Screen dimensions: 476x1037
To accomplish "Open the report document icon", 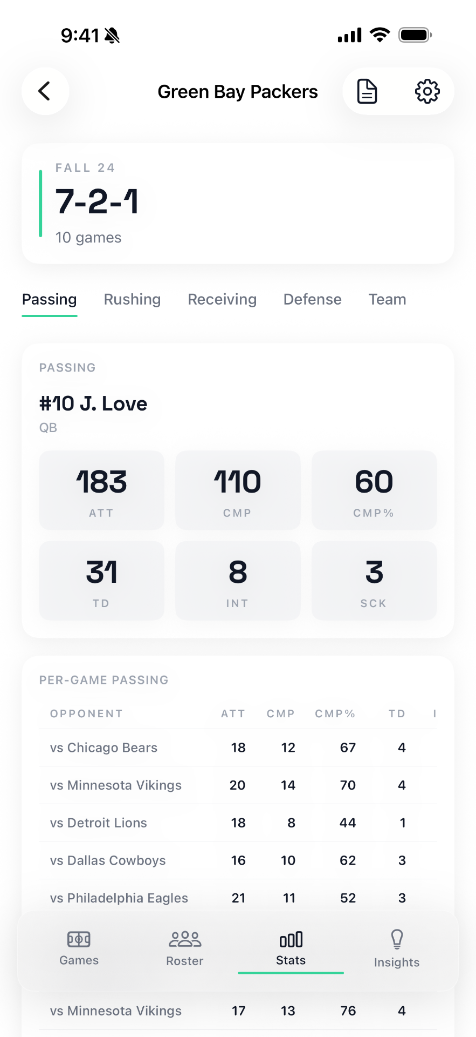I will (367, 91).
